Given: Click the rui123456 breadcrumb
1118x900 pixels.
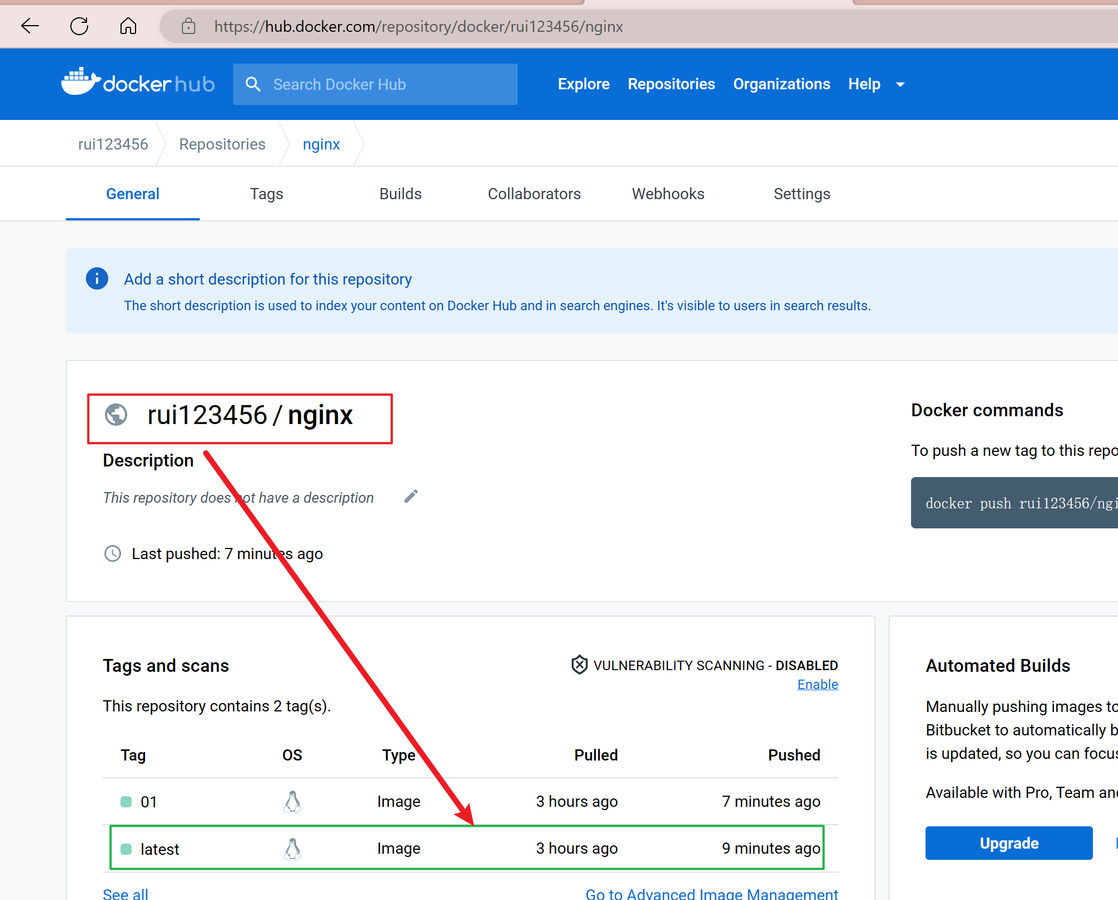Looking at the screenshot, I should tap(113, 144).
